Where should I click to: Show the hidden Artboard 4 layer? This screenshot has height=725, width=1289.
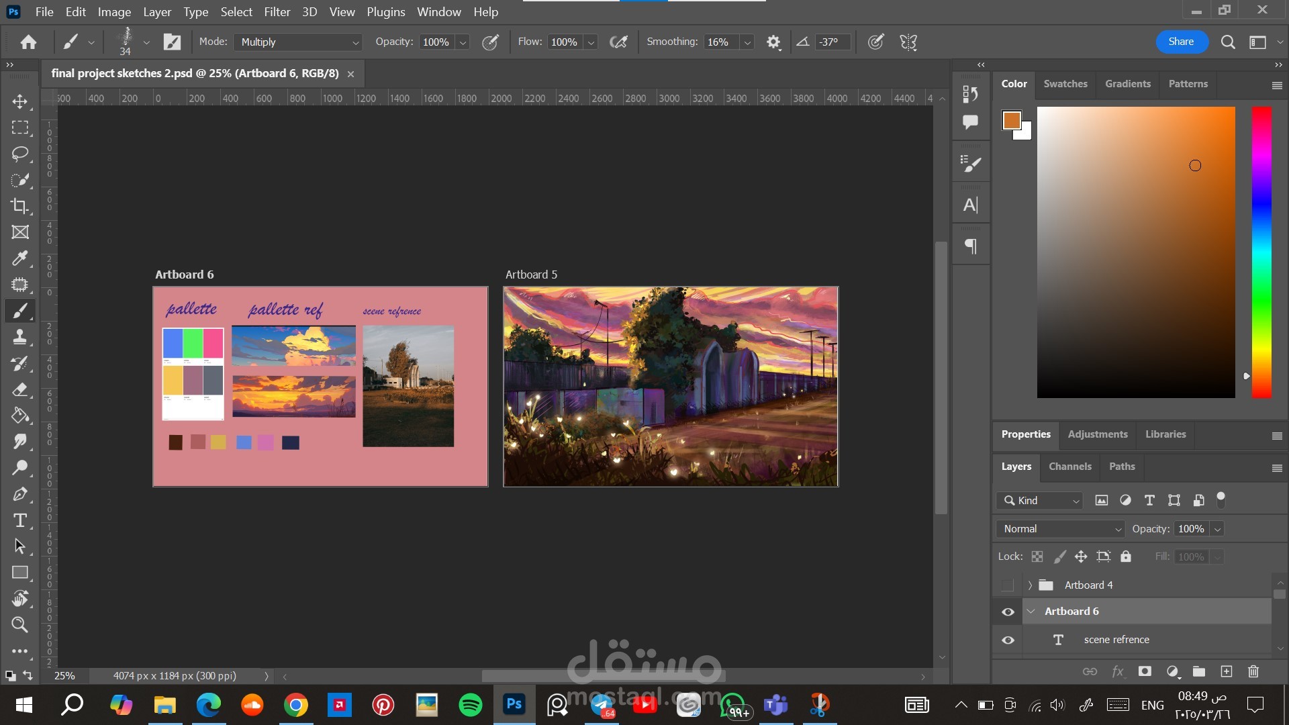tap(1008, 585)
